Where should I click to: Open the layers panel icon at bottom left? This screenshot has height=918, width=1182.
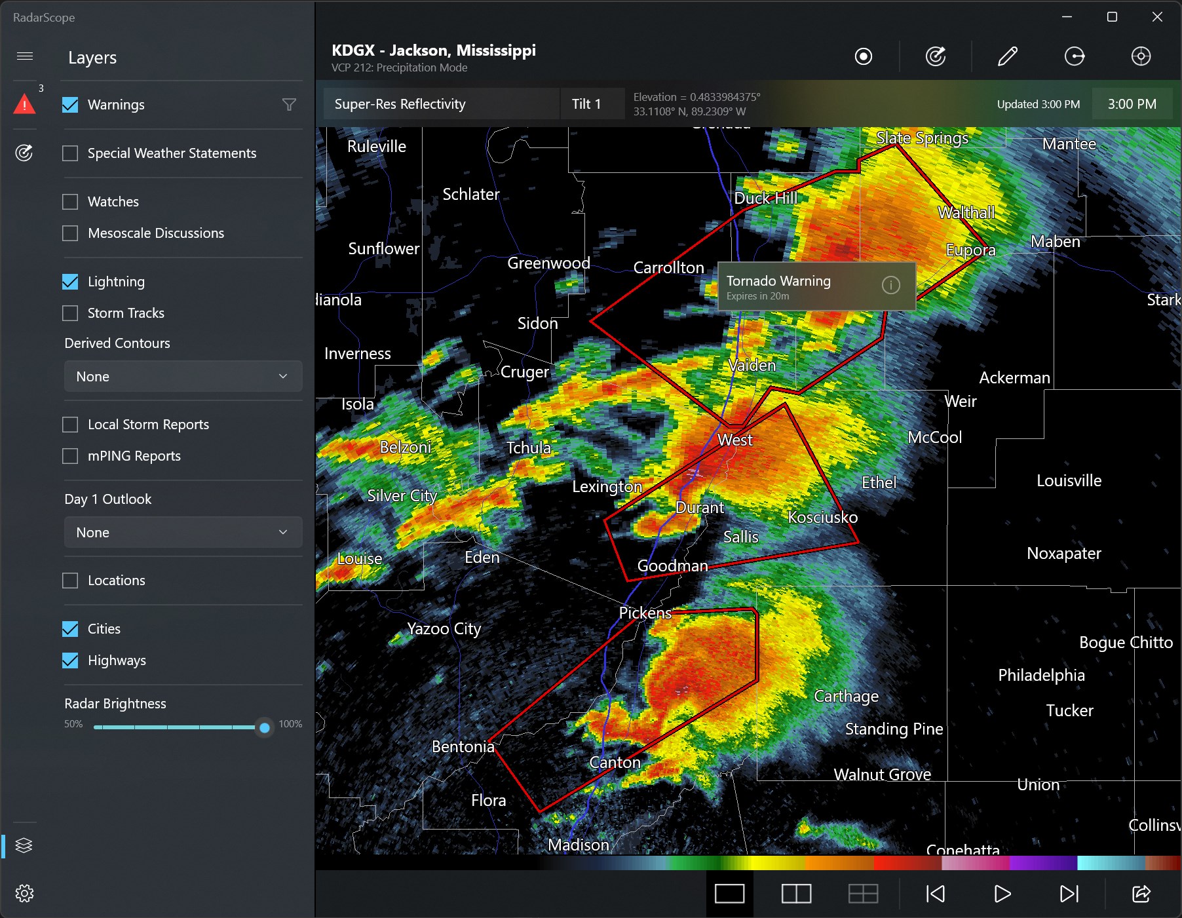[x=25, y=845]
